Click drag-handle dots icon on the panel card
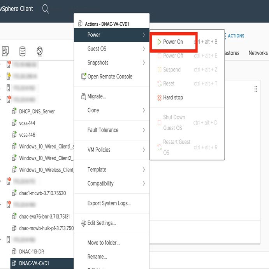This screenshot has height=269, width=269. pyautogui.click(x=256, y=89)
